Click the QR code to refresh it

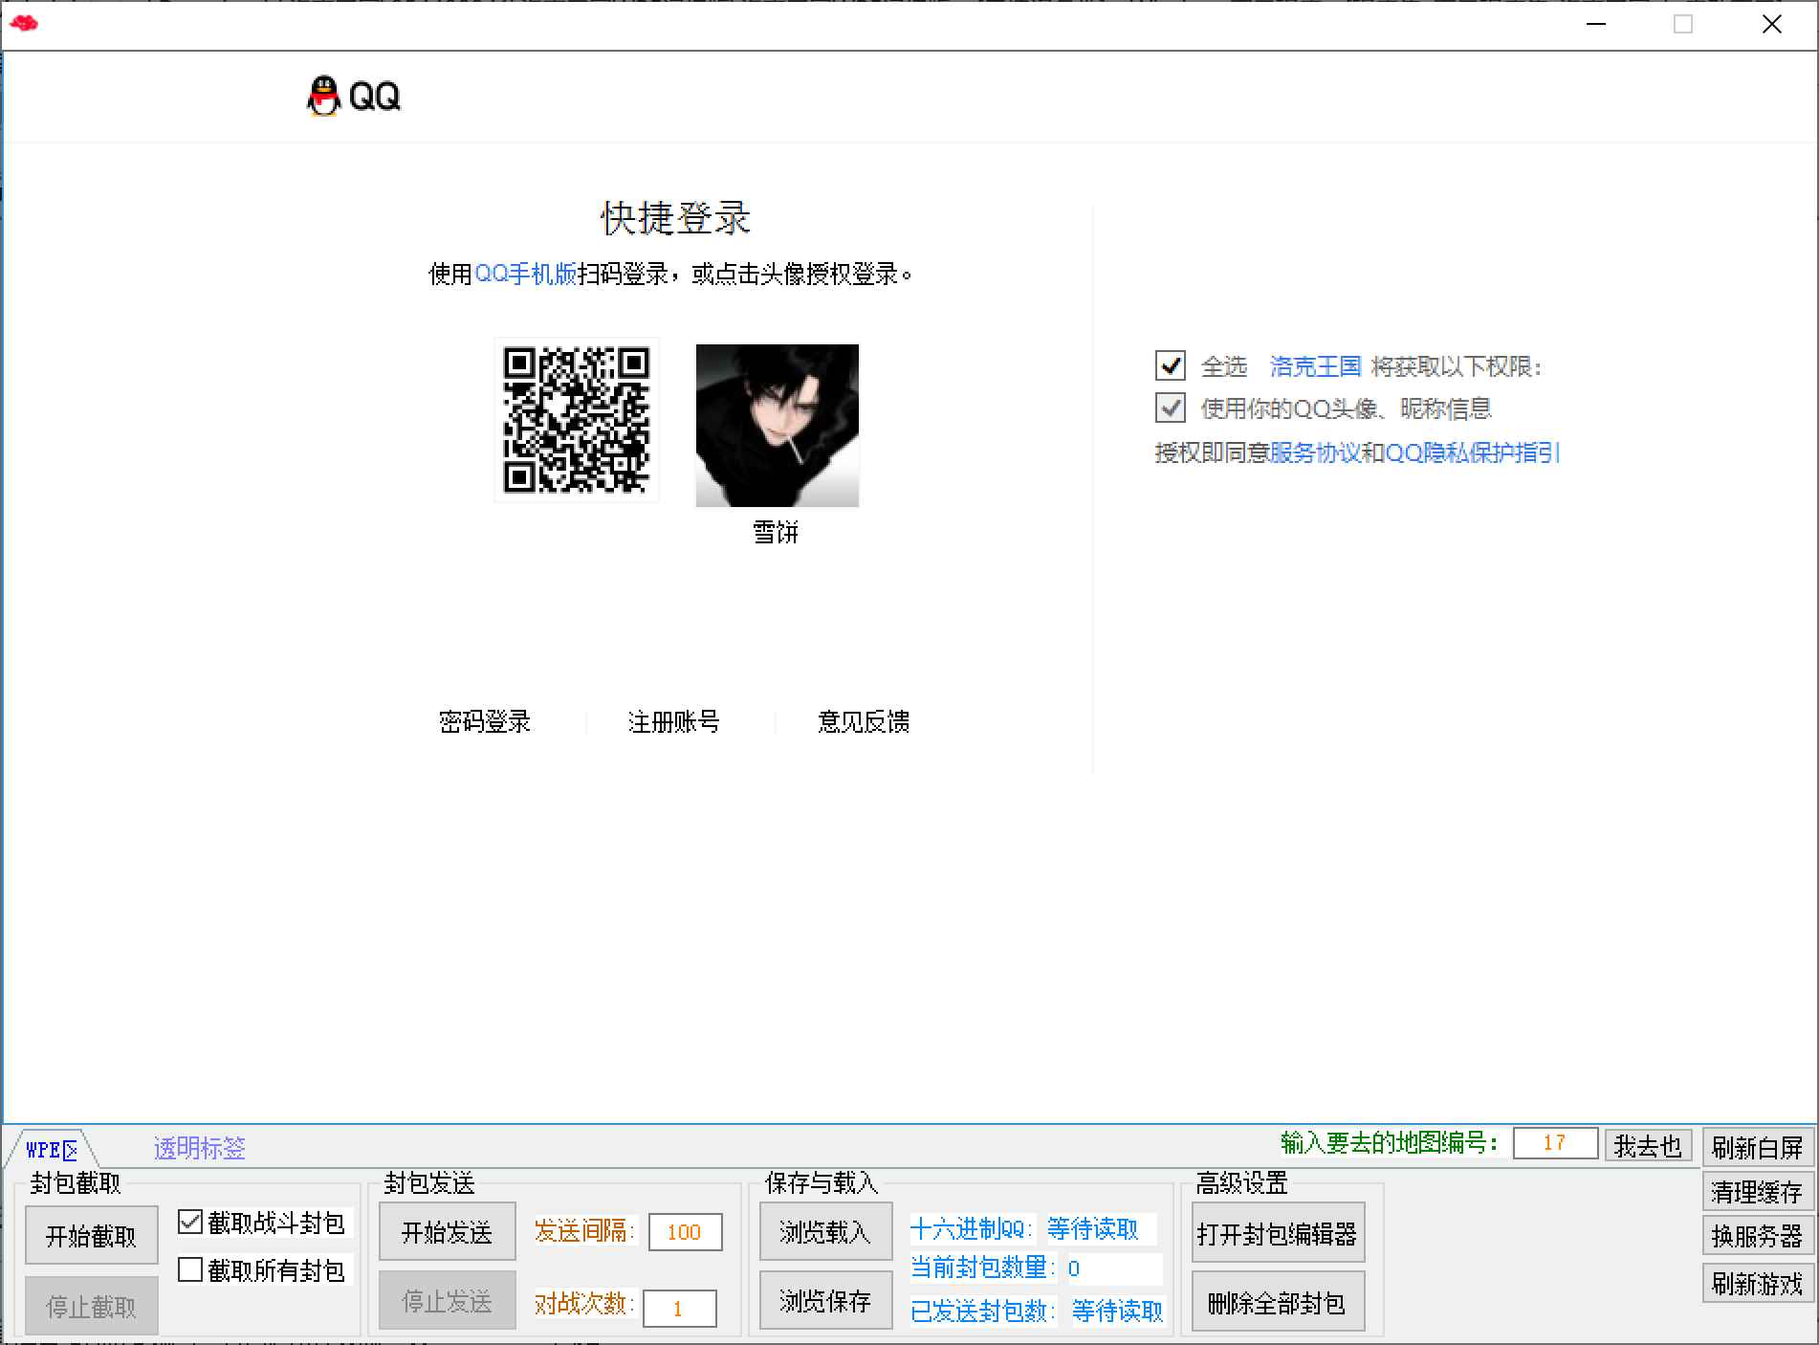tap(576, 421)
